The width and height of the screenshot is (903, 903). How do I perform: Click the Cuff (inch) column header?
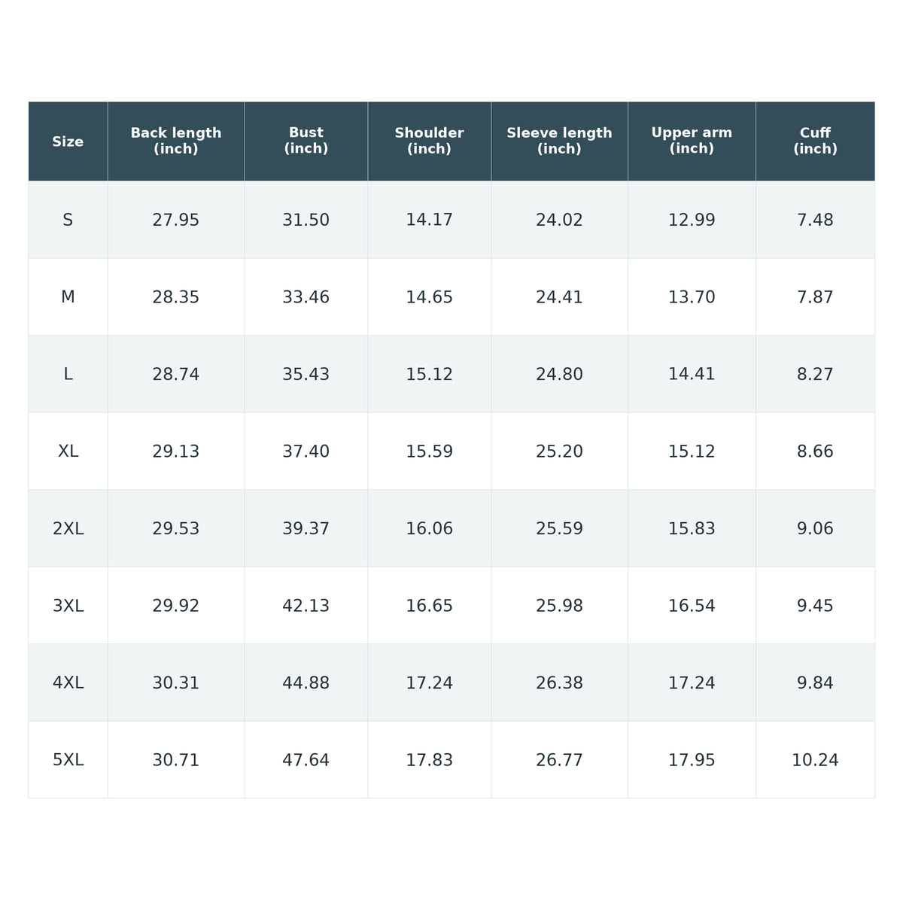[816, 141]
